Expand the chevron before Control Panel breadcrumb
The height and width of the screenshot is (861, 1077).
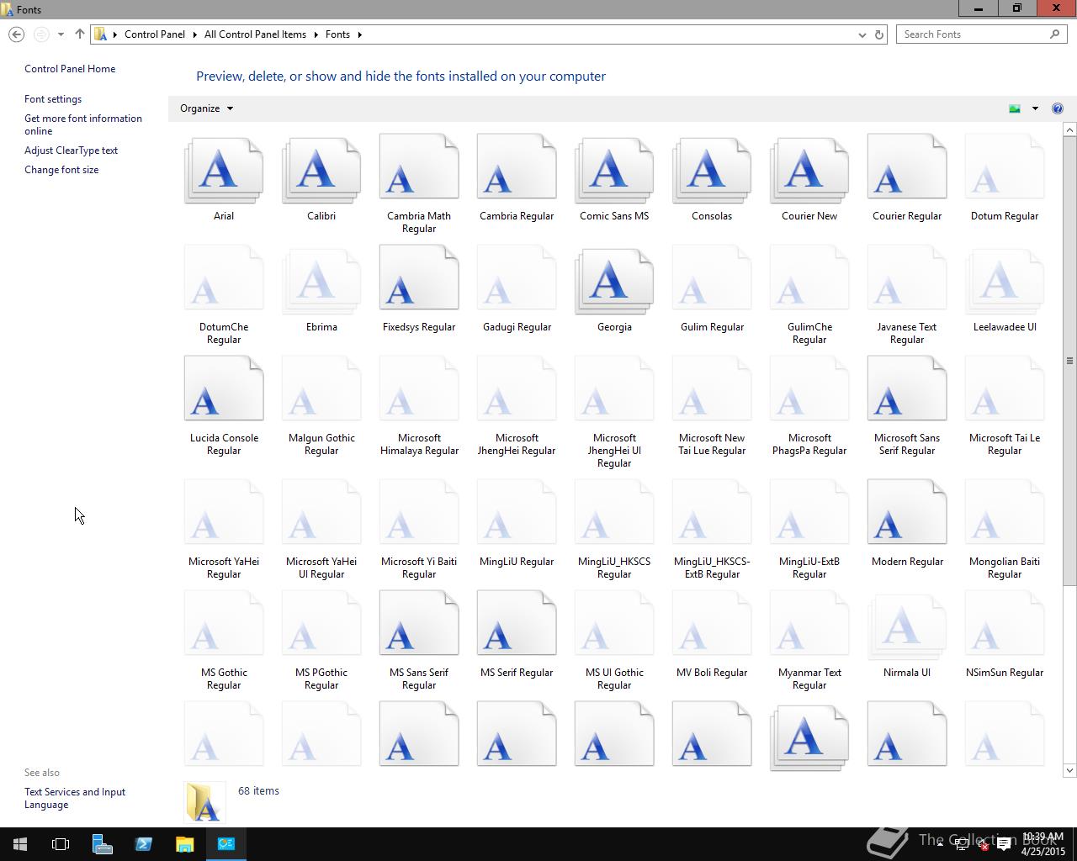click(115, 34)
